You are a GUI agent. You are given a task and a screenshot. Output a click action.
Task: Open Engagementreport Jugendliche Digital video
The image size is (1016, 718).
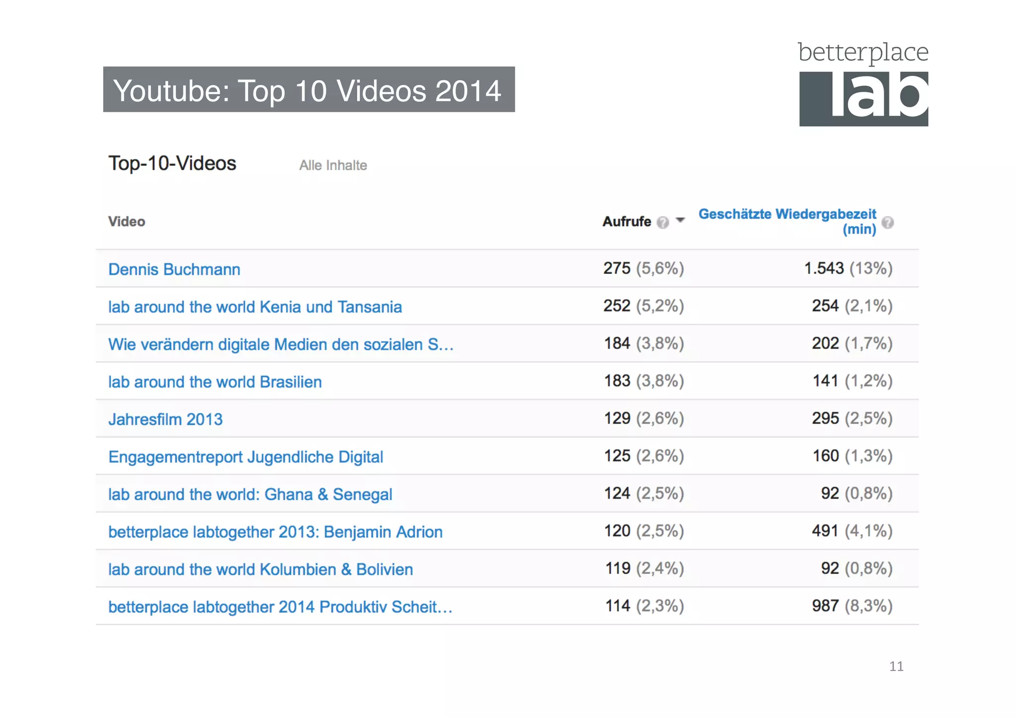[x=246, y=457]
